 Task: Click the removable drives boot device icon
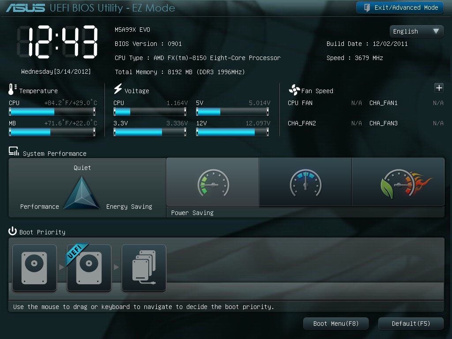coord(144,268)
